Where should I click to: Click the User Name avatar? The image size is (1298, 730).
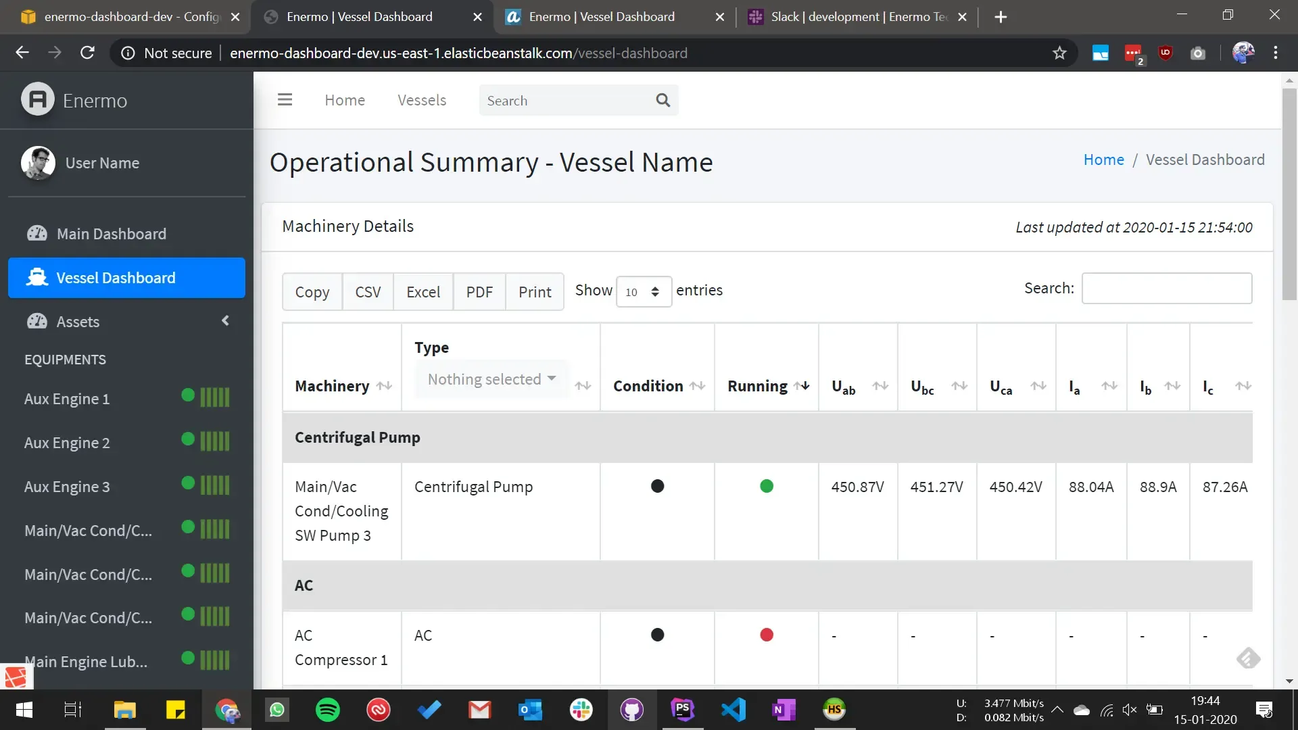click(x=38, y=163)
